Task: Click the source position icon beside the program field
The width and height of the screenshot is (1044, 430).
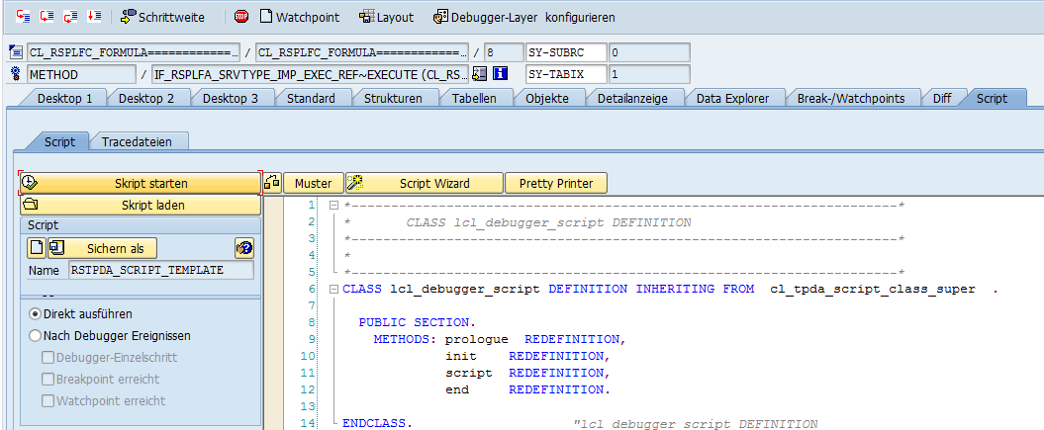Action: coord(17,52)
